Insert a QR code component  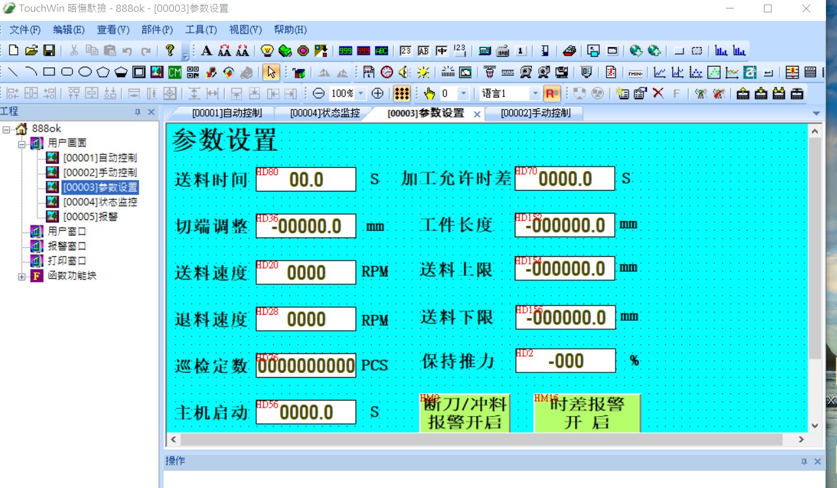coord(193,72)
